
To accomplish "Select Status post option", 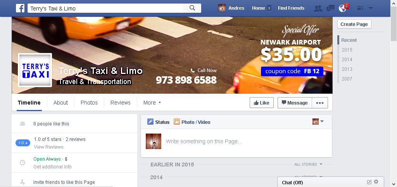I will click(x=162, y=122).
